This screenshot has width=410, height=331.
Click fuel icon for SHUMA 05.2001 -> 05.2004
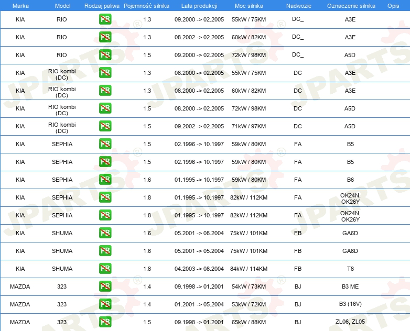pyautogui.click(x=105, y=250)
